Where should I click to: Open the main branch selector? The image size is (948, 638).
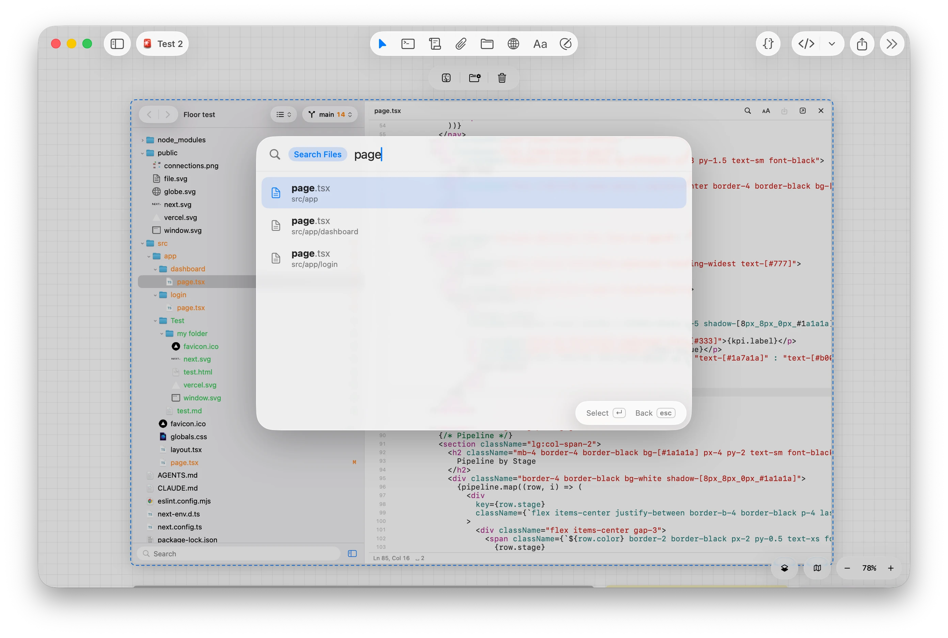tap(330, 115)
